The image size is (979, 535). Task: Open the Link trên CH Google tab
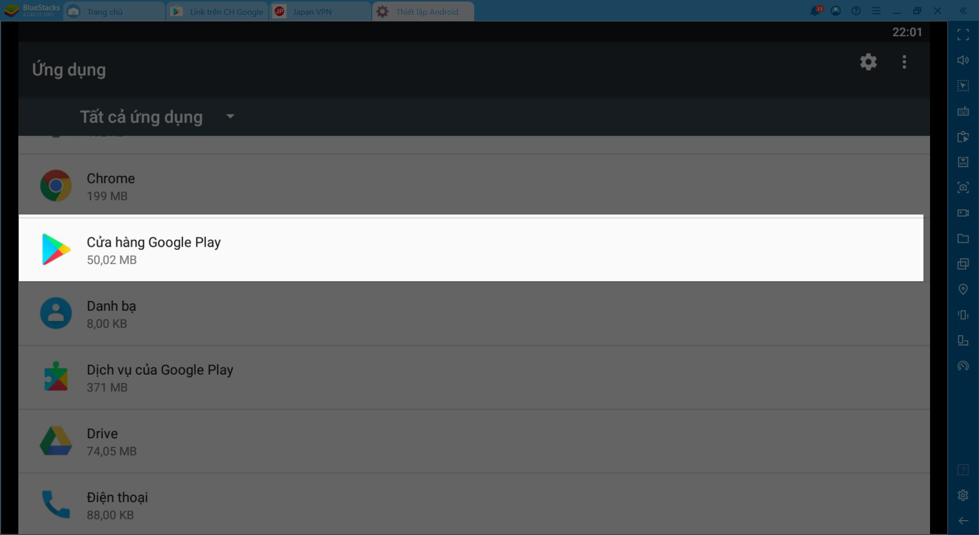coord(218,11)
